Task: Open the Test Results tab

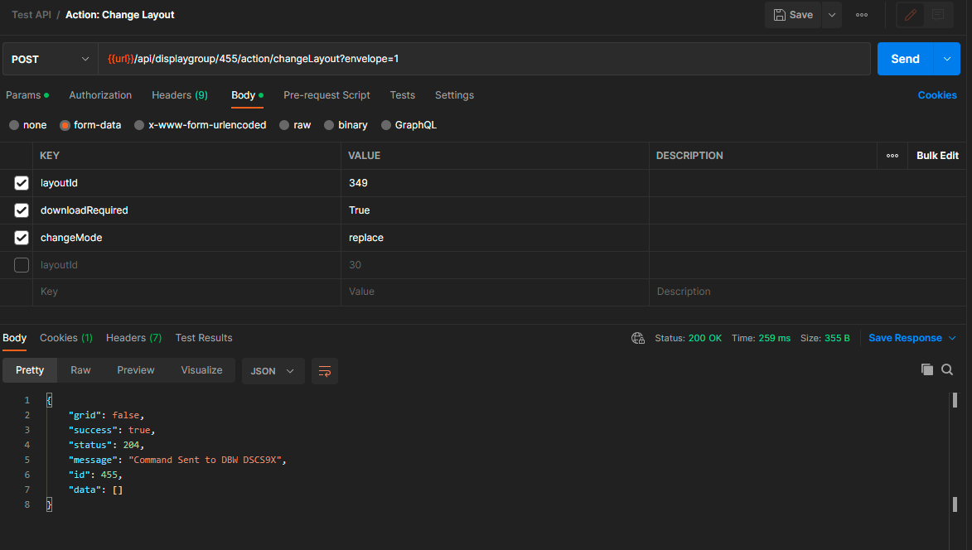Action: point(203,338)
